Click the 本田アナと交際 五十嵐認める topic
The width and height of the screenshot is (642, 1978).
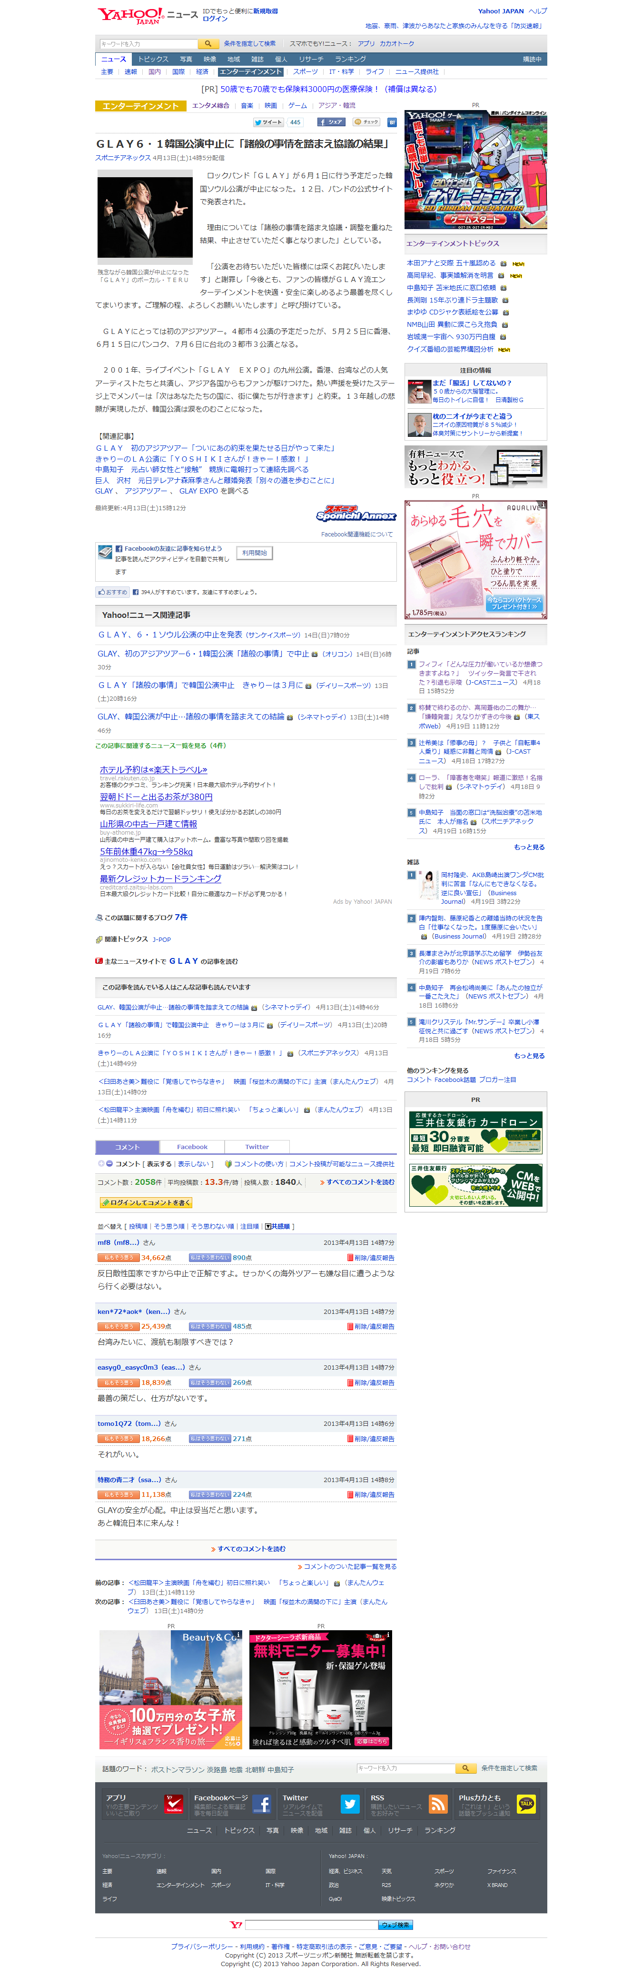[451, 262]
